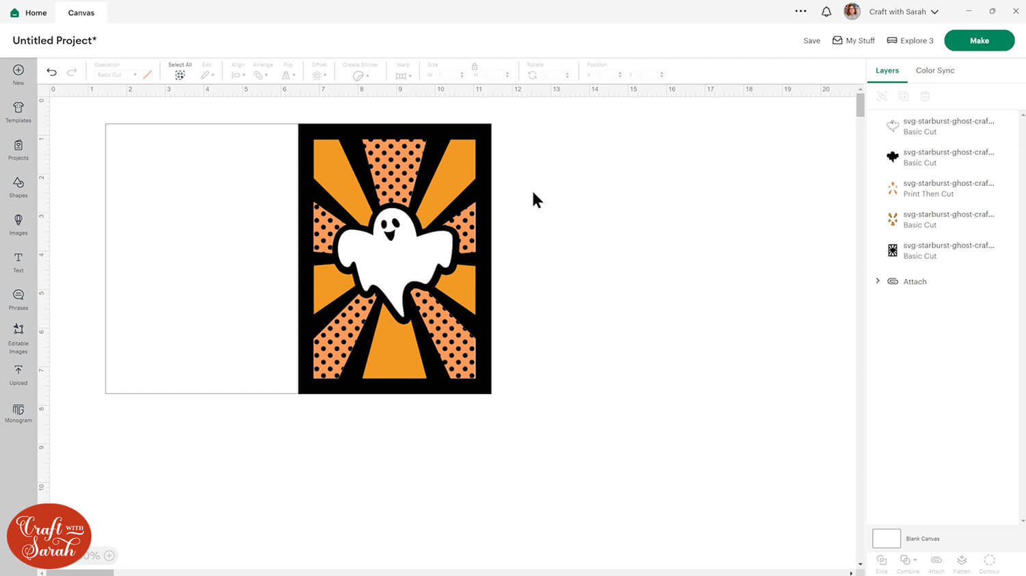
Task: Click the Undo arrow
Action: [x=51, y=72]
